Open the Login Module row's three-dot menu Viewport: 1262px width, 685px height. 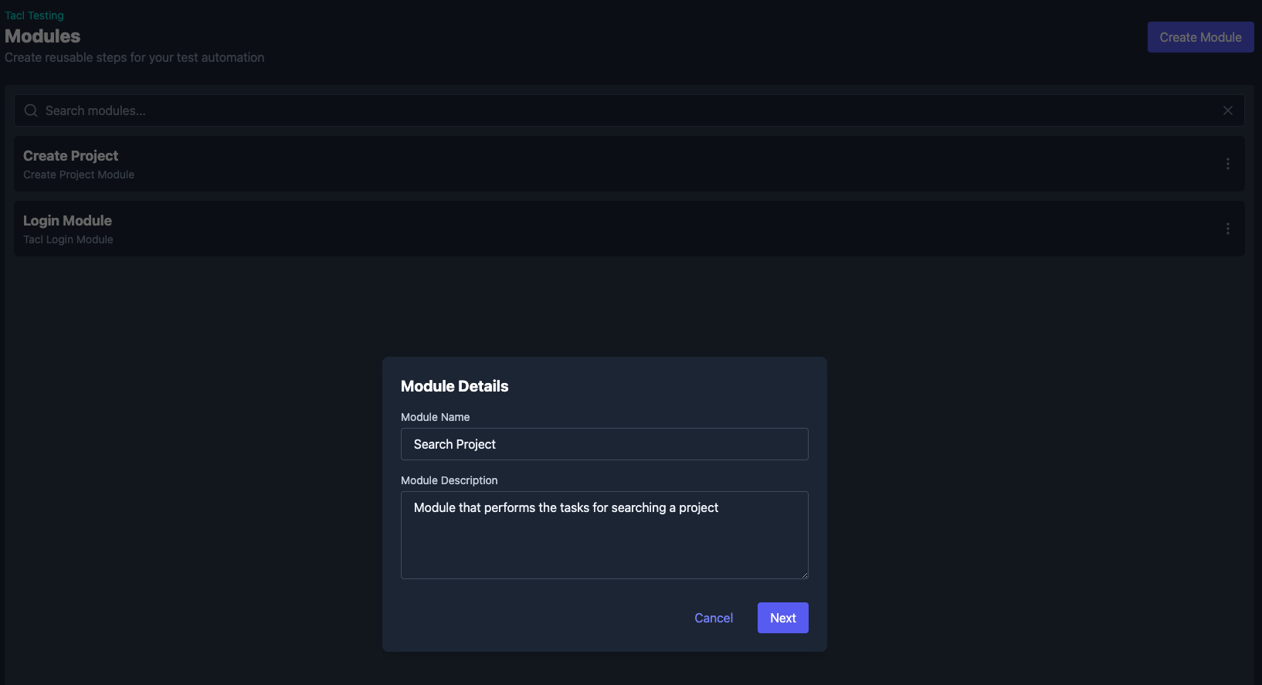[1227, 229]
